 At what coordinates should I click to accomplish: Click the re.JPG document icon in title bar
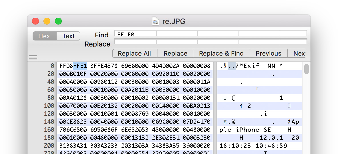point(156,21)
